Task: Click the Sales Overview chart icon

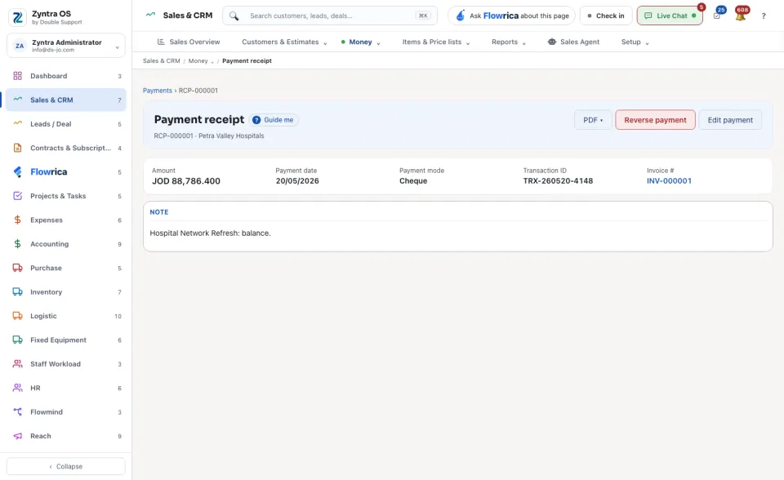Action: 161,42
